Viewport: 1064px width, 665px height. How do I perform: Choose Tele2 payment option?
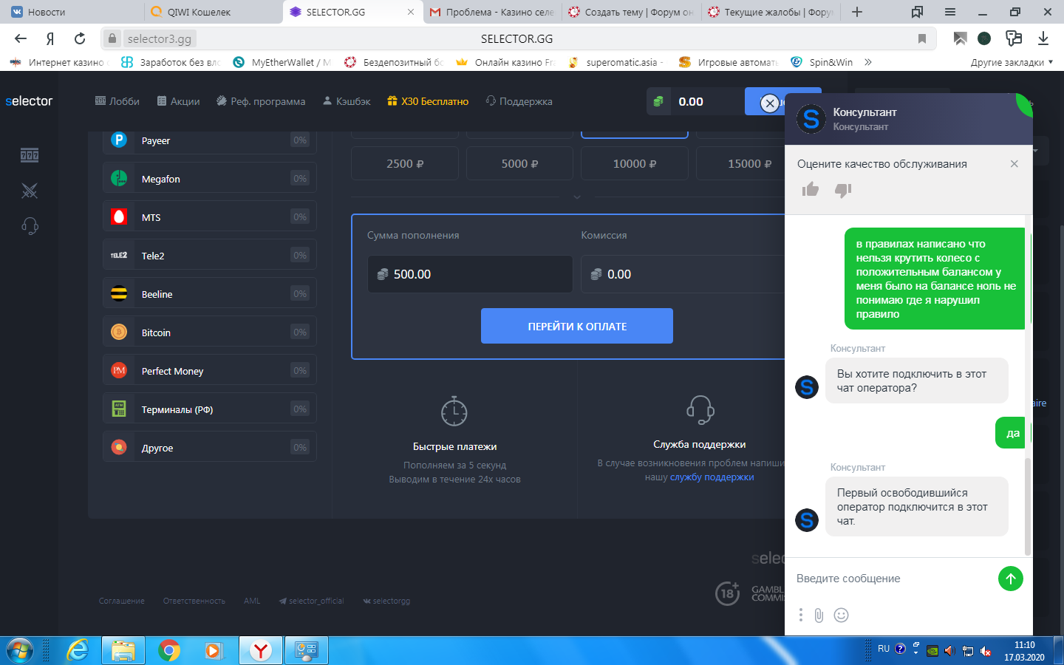[210, 256]
